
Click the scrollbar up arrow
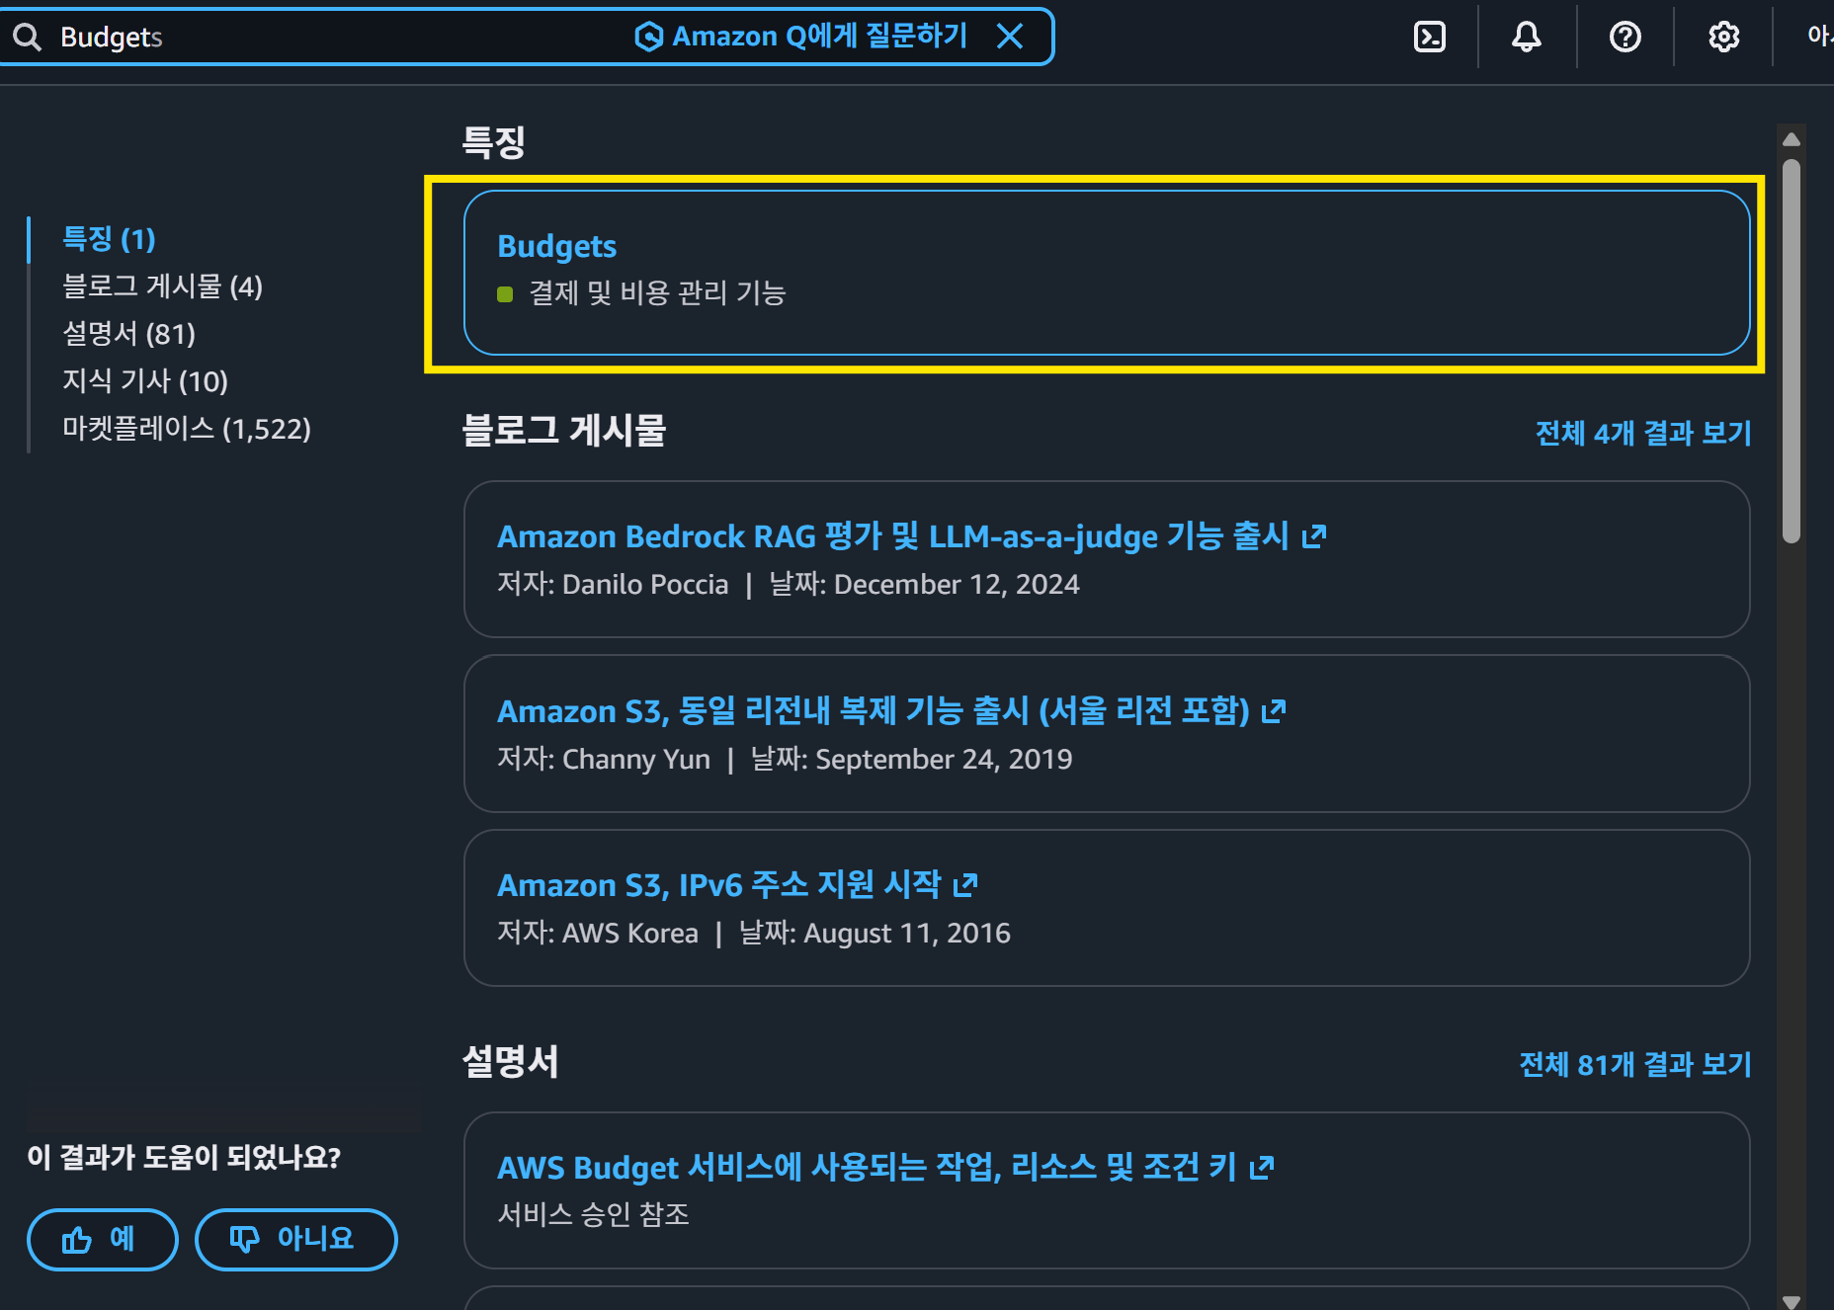pos(1792,139)
